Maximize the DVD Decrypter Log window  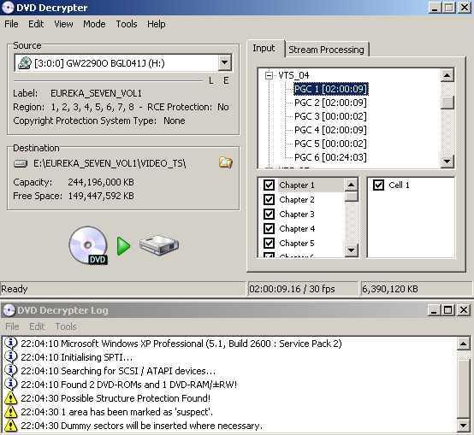(448, 310)
